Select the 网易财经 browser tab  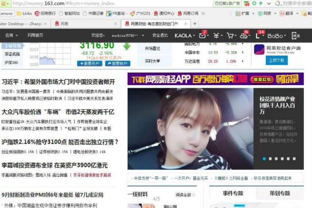156,24
